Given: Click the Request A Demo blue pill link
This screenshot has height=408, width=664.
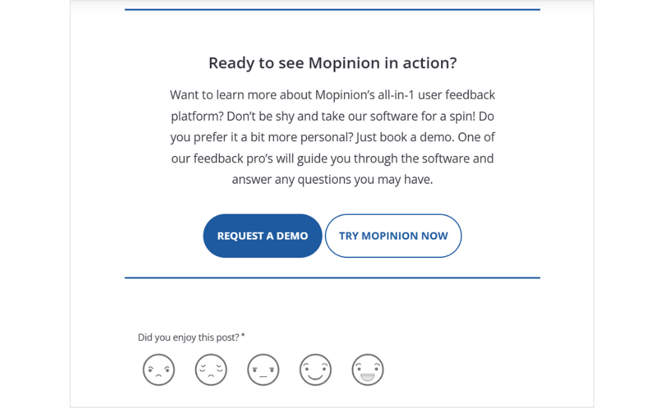Looking at the screenshot, I should coord(262,236).
